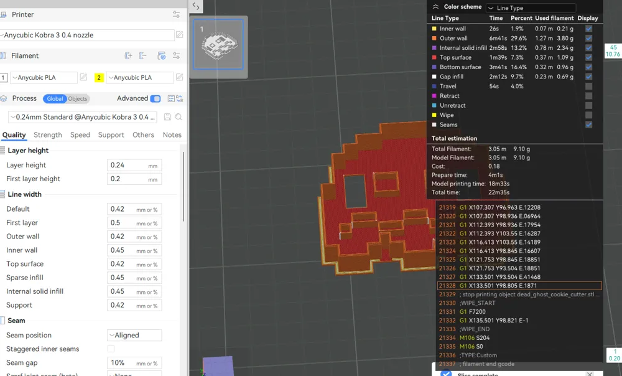622x376 pixels.
Task: Add a filament slot icon
Action: pos(128,56)
